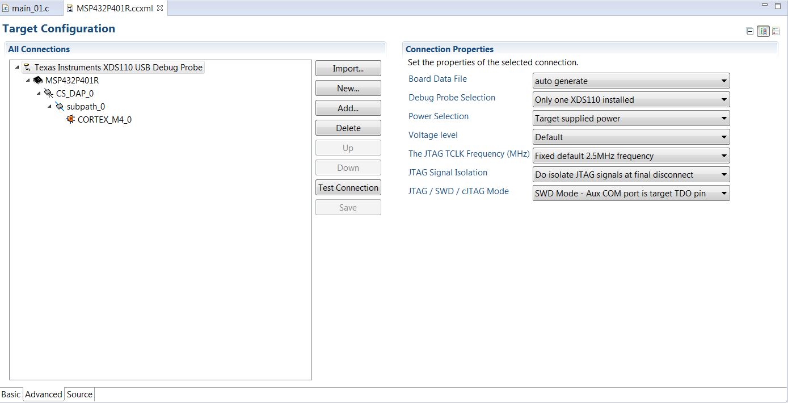Click the Import... button
The width and height of the screenshot is (788, 403).
tap(348, 69)
